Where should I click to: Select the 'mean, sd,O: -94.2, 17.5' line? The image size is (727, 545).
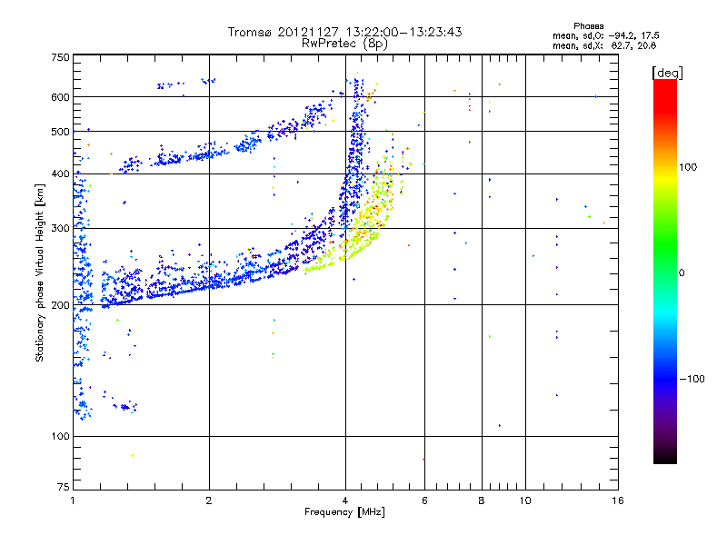pyautogui.click(x=605, y=35)
